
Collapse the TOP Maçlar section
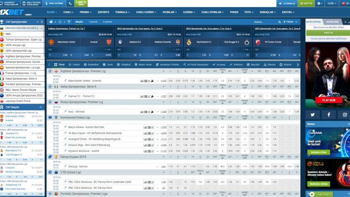pos(40,107)
